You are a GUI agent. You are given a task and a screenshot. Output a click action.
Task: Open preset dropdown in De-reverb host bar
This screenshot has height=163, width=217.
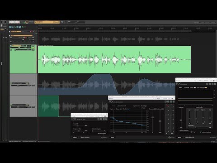(x=186, y=81)
